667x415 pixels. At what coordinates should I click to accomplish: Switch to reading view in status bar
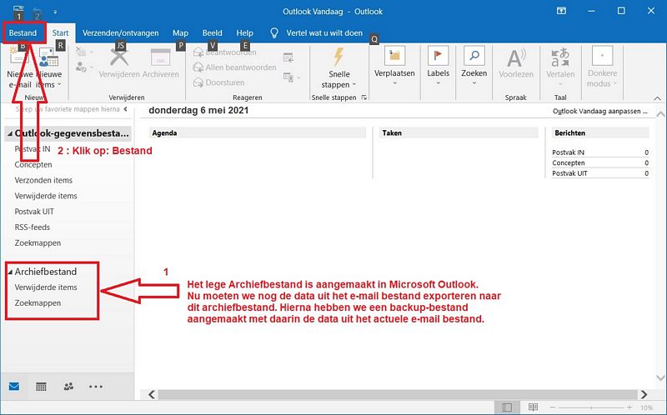[x=533, y=407]
